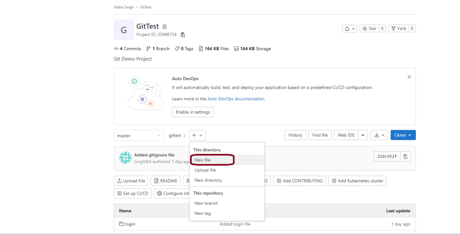Fork the GitTest repository
The image size is (460, 235).
click(398, 28)
